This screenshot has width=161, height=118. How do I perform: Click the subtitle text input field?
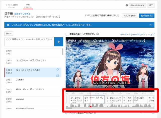pos(29,42)
